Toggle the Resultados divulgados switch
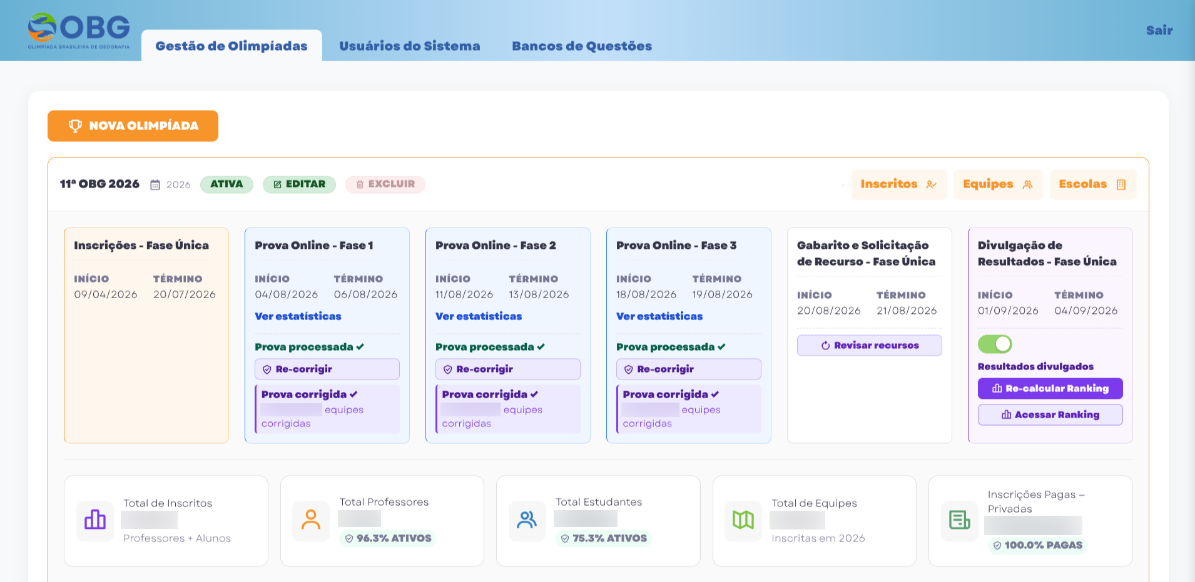Image resolution: width=1195 pixels, height=582 pixels. coord(995,344)
